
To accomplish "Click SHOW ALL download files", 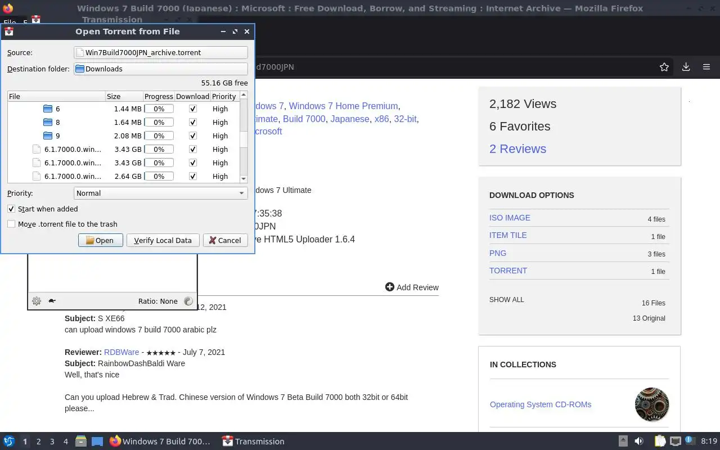I will pos(506,300).
